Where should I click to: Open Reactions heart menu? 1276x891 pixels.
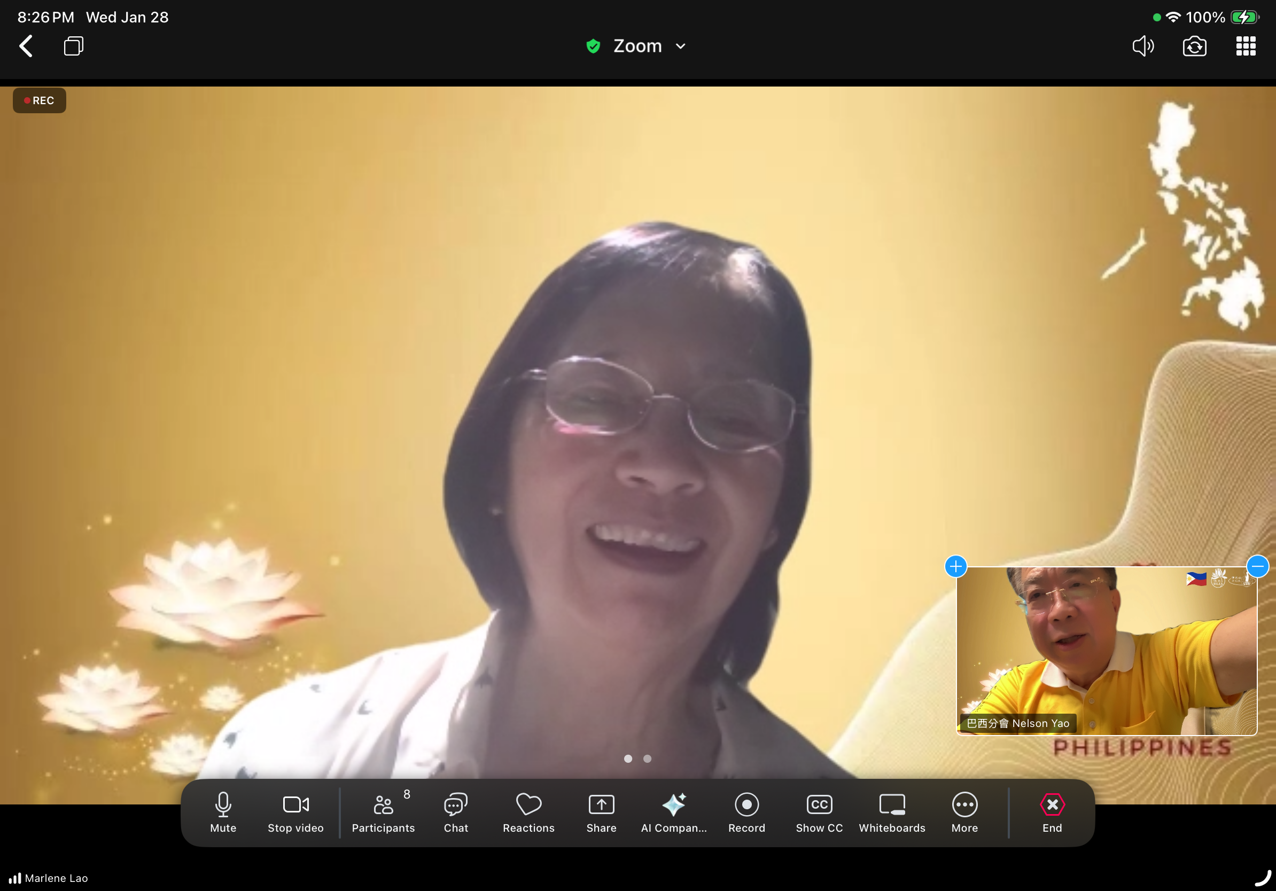528,811
